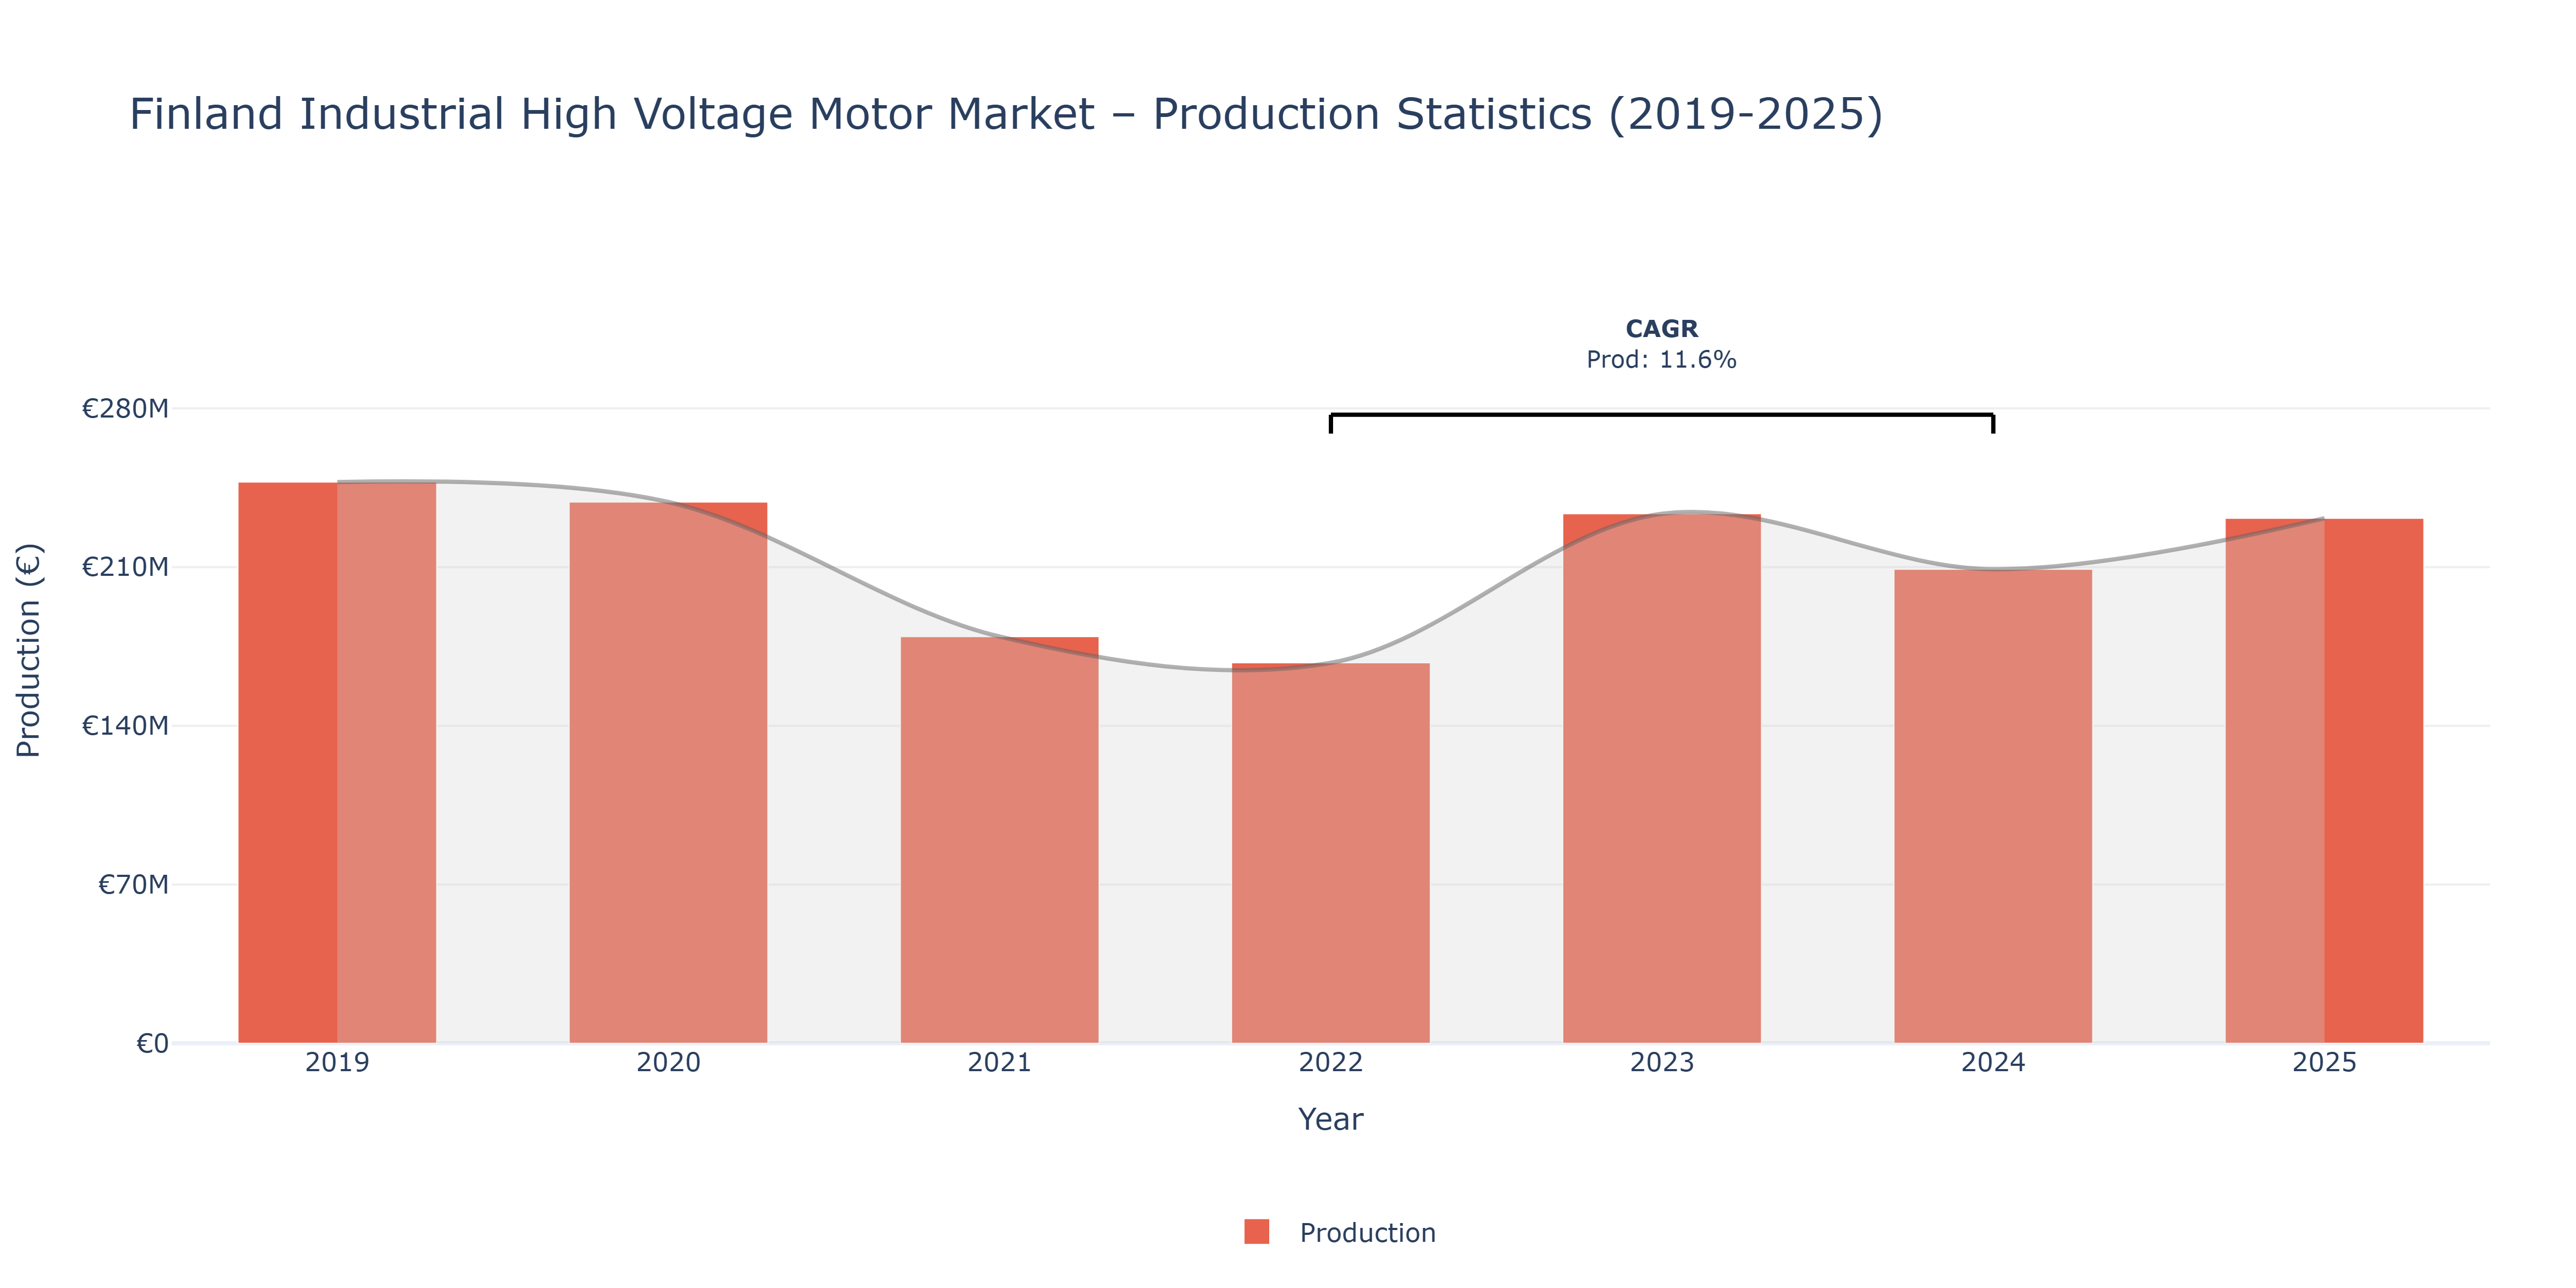Image resolution: width=2576 pixels, height=1288 pixels.
Task: Select the 2024 production bar
Action: 1992,806
